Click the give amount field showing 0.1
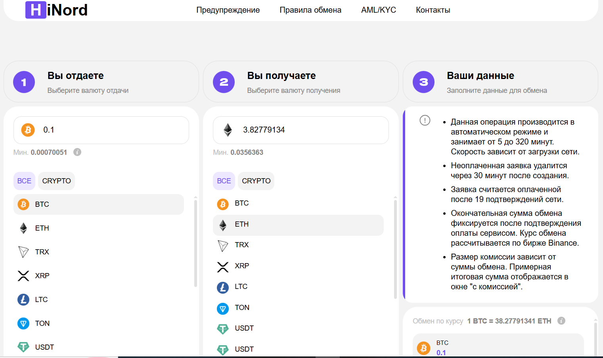 click(x=101, y=130)
